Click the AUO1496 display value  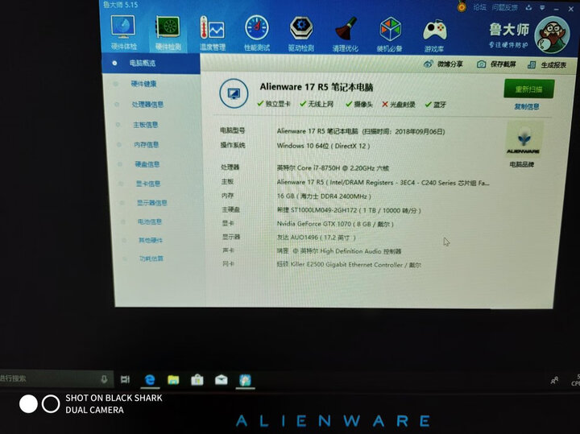(x=317, y=238)
